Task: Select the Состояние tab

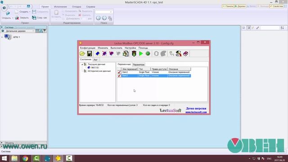Action: tap(85, 59)
